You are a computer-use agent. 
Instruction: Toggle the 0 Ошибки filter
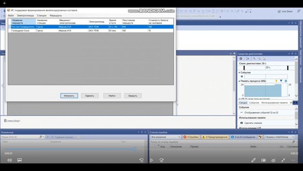tap(191, 137)
